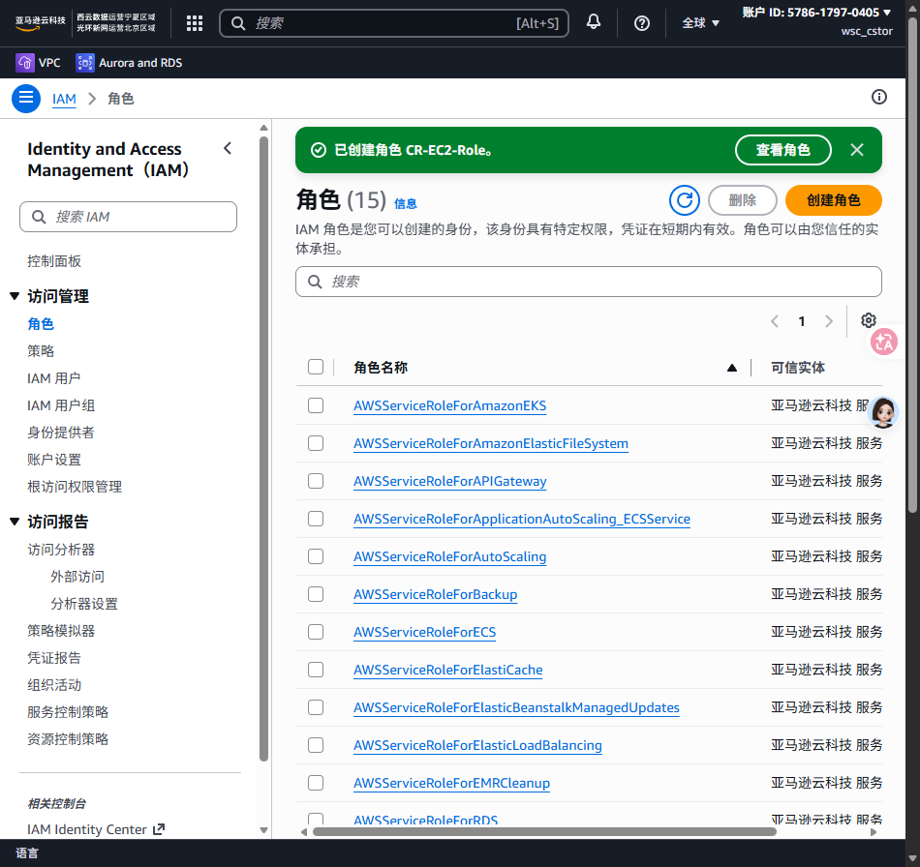
Task: Open the IAM Identity Center external link
Action: (96, 829)
